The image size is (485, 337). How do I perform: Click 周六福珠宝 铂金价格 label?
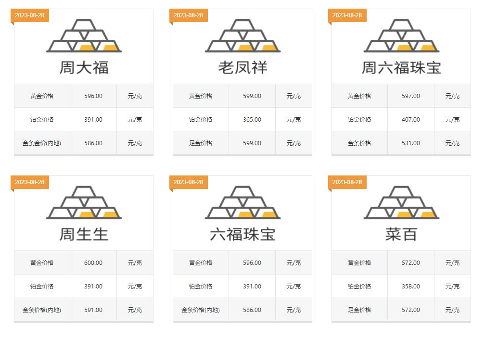pyautogui.click(x=359, y=119)
